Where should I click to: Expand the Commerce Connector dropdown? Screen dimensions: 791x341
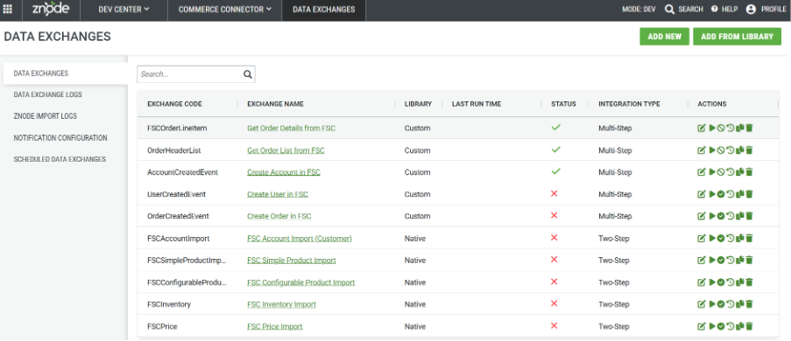[225, 9]
